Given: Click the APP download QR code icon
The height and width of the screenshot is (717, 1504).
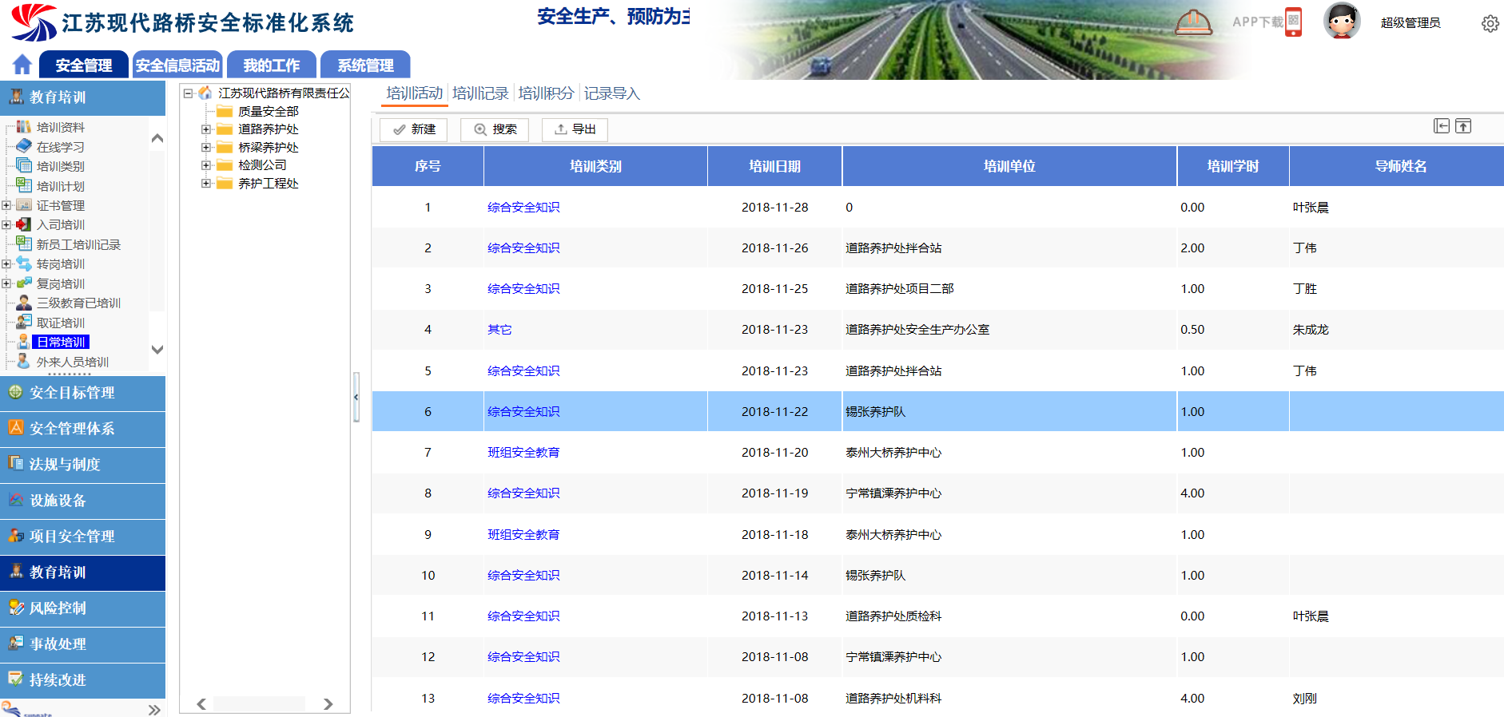Looking at the screenshot, I should click(1293, 22).
